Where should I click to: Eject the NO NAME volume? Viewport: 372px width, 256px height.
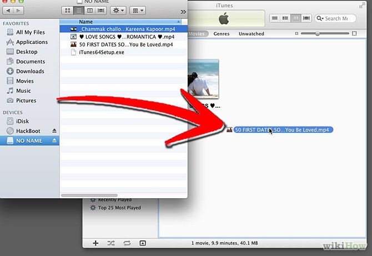54,140
